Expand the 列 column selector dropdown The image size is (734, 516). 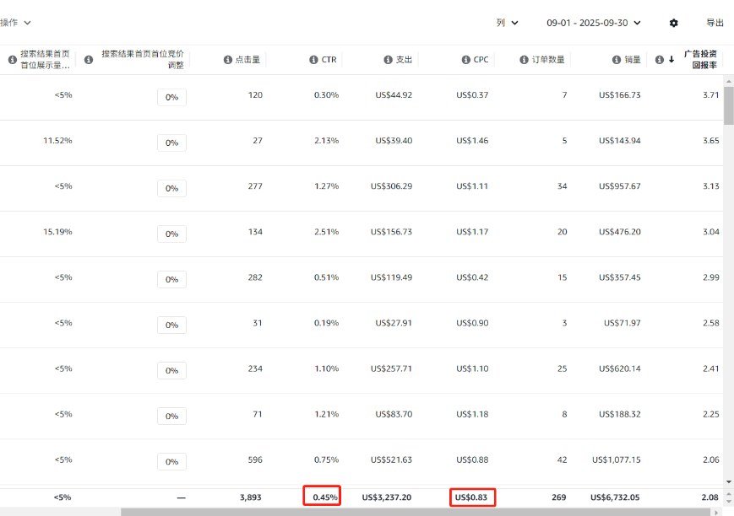[x=507, y=23]
